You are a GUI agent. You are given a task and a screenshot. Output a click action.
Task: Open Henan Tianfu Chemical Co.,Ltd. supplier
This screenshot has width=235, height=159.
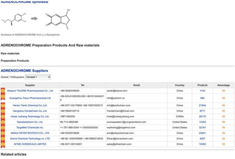tap(30, 105)
